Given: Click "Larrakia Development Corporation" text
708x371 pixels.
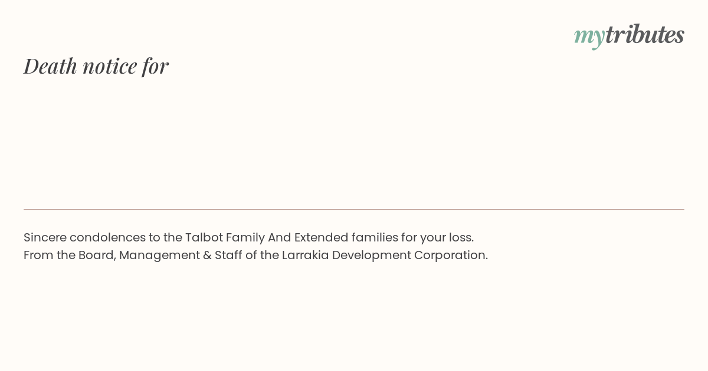Looking at the screenshot, I should point(384,255).
